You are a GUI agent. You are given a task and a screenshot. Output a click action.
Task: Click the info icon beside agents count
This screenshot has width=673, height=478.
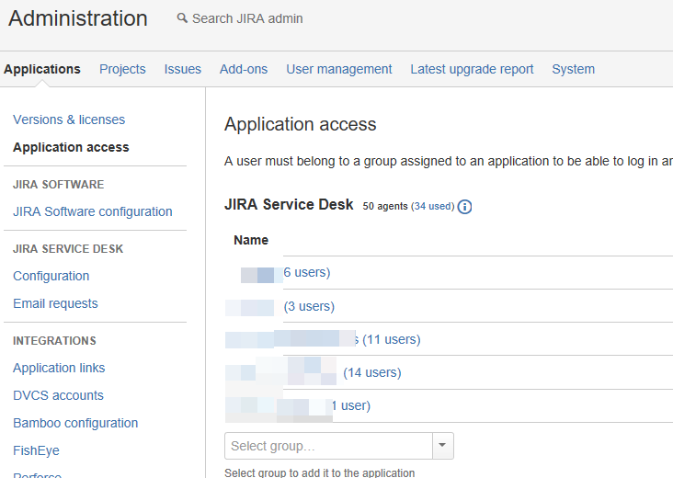coord(464,207)
